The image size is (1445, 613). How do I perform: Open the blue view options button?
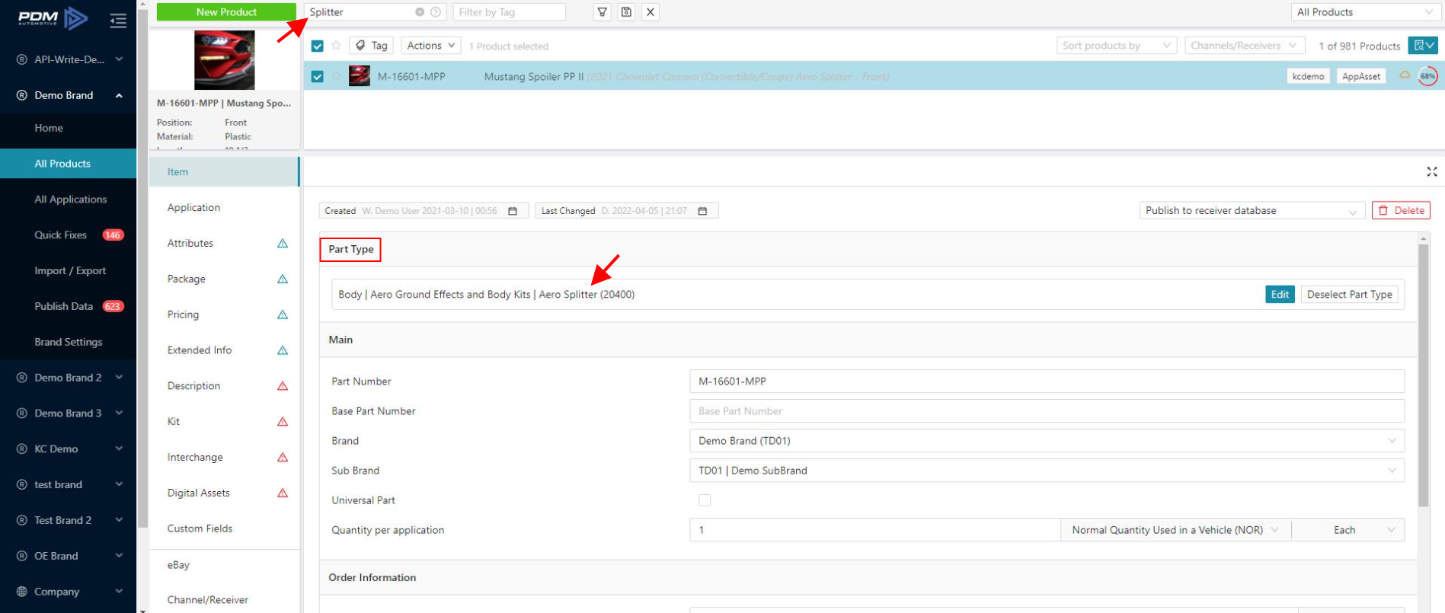(x=1422, y=46)
